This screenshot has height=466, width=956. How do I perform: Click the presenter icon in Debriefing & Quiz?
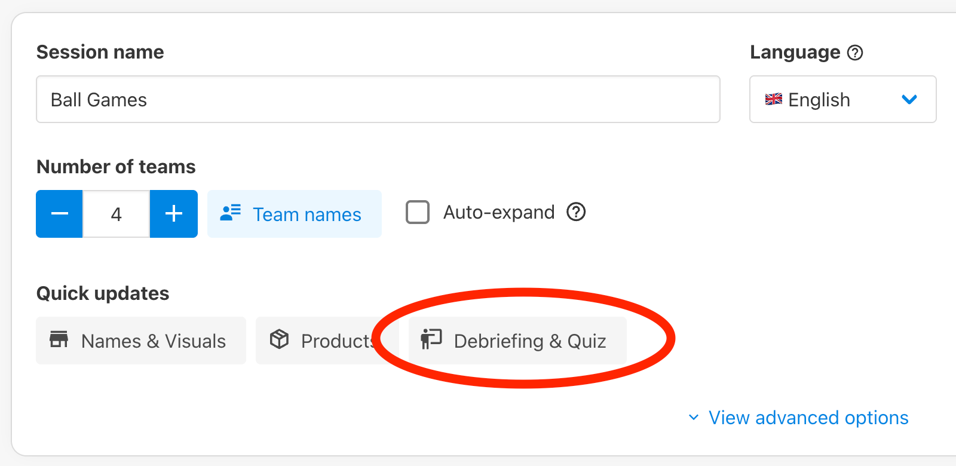click(x=431, y=339)
